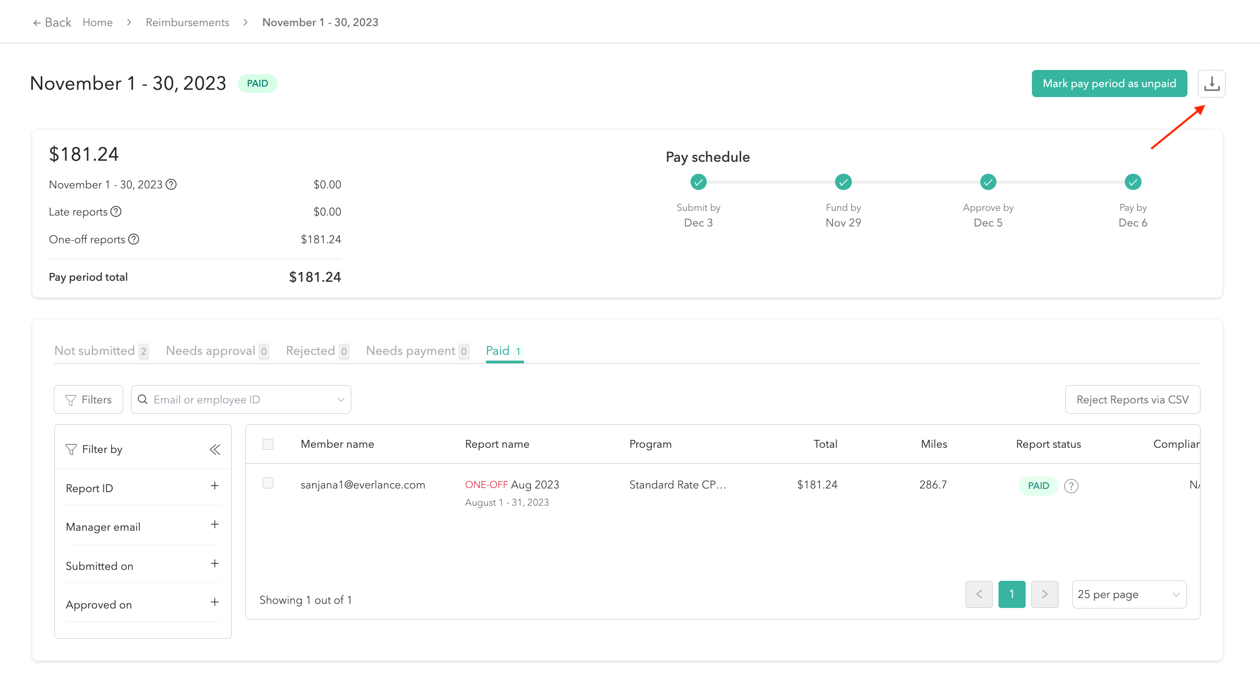
Task: Click the Email or employee ID search field
Action: (x=240, y=400)
